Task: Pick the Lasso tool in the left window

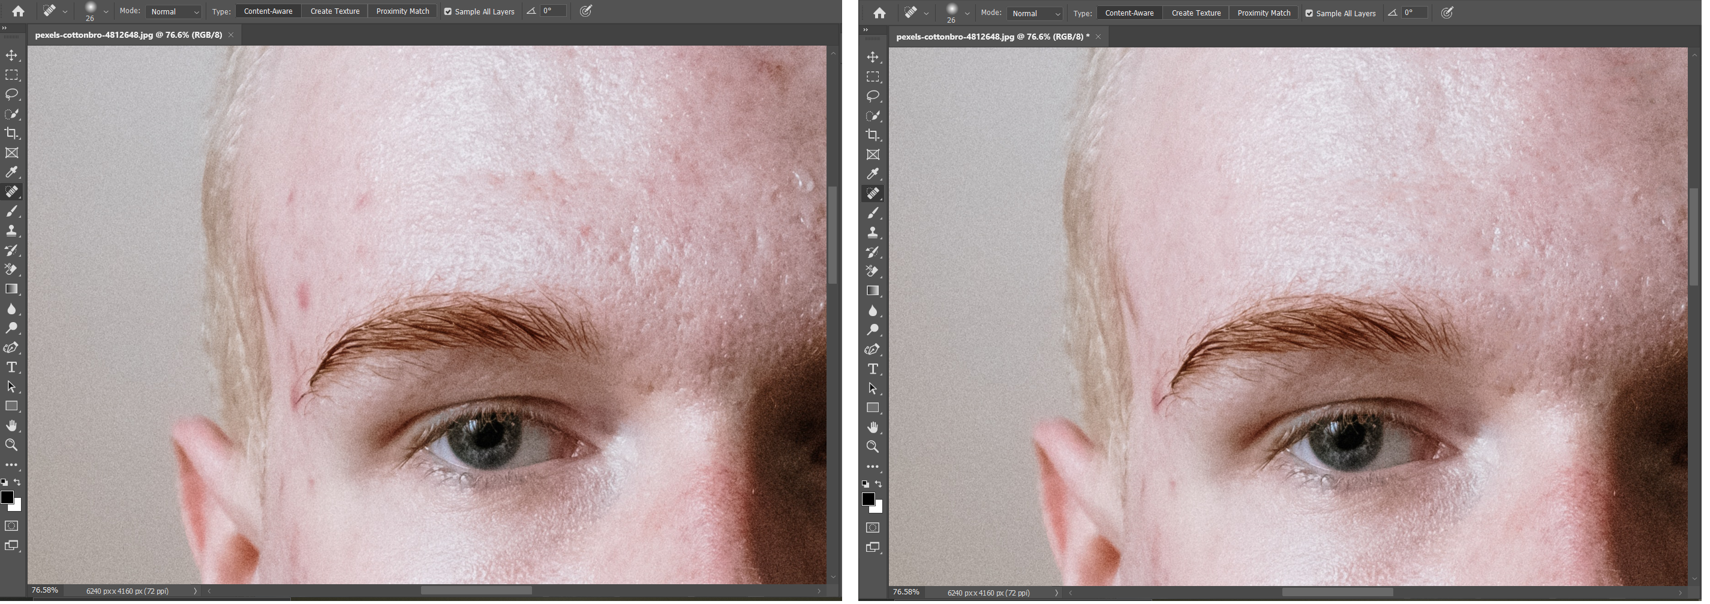Action: [12, 94]
